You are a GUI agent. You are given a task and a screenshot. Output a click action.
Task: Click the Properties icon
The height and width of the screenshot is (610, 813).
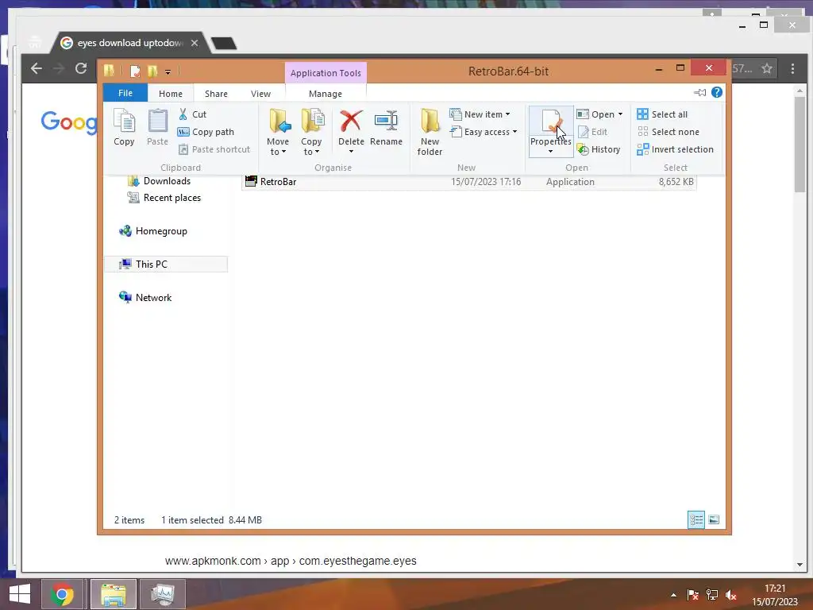tap(551, 122)
